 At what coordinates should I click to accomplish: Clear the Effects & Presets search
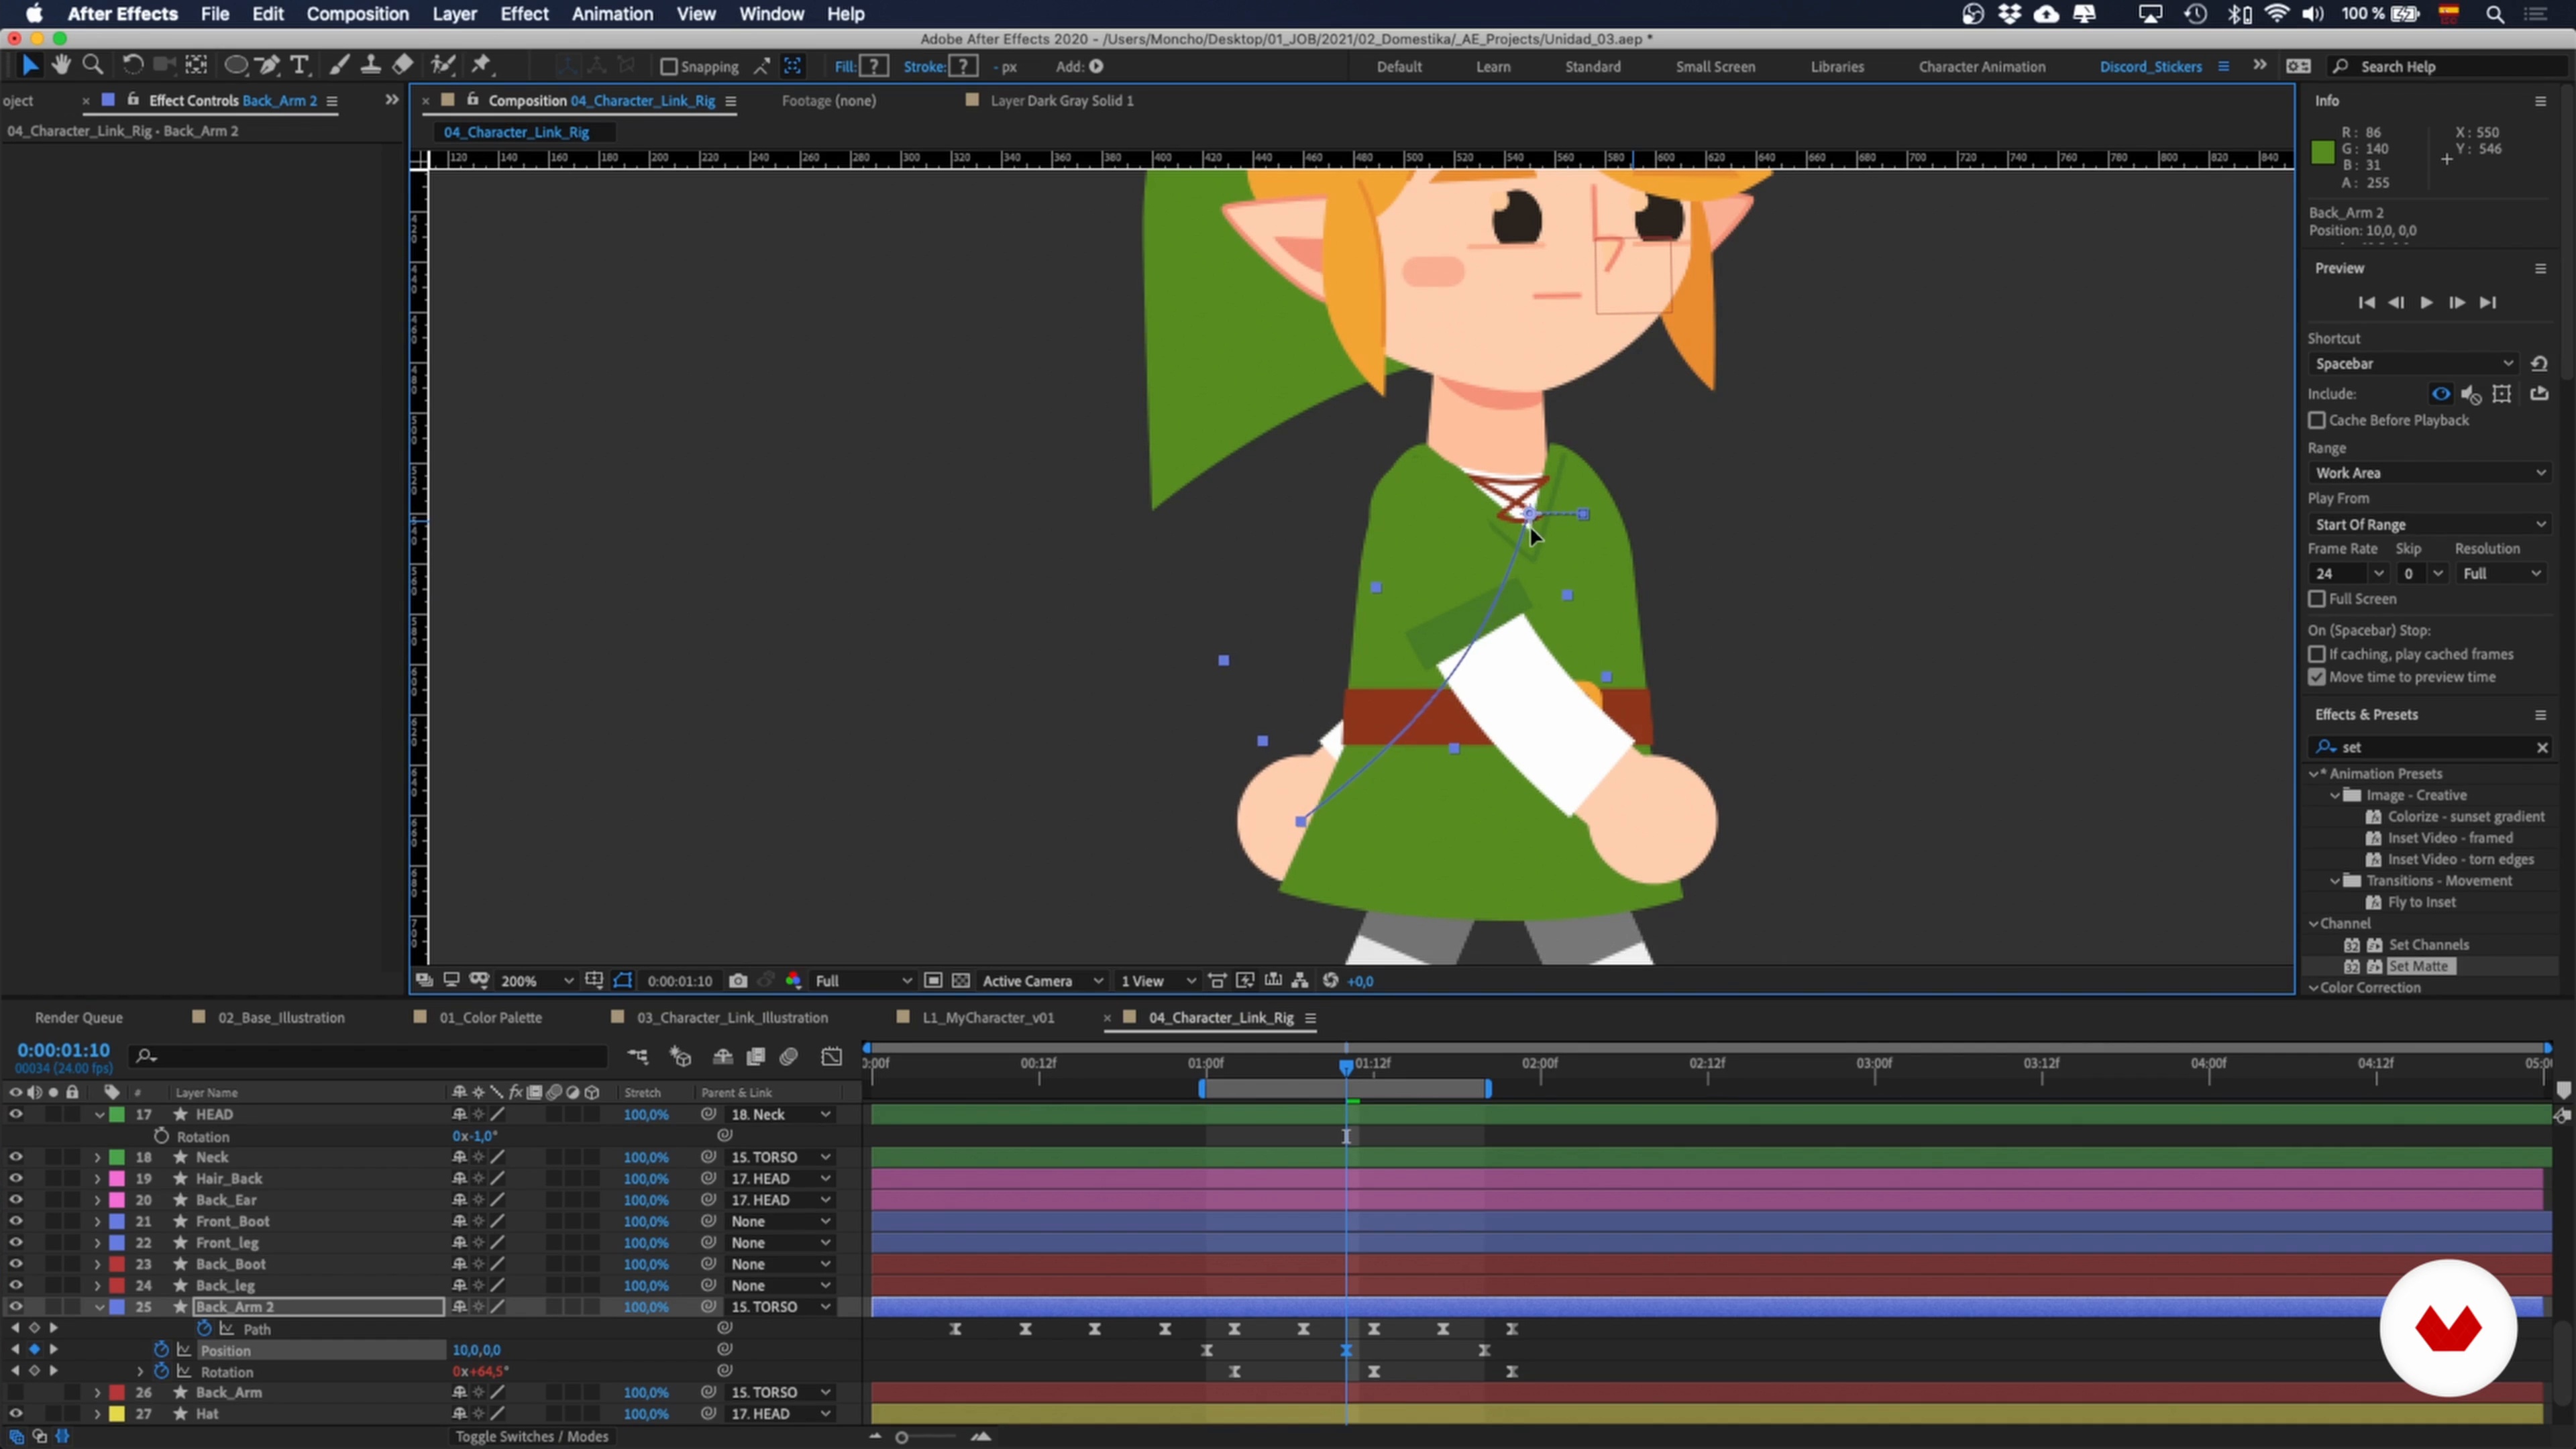click(2542, 748)
